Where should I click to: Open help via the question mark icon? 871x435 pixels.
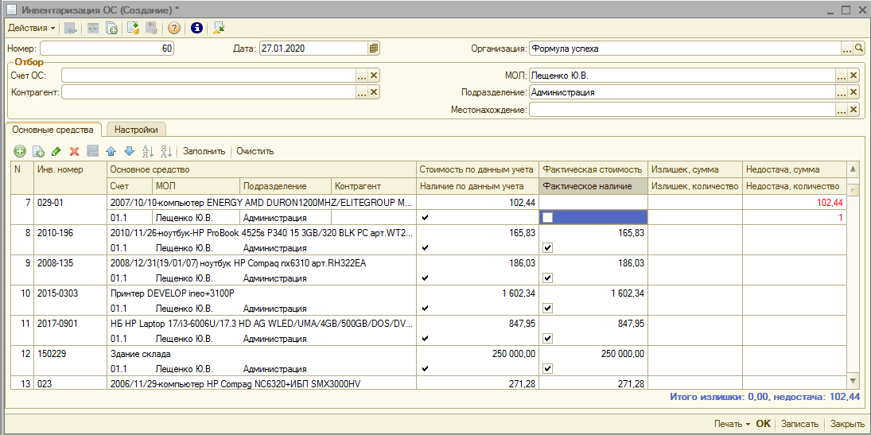coord(174,28)
